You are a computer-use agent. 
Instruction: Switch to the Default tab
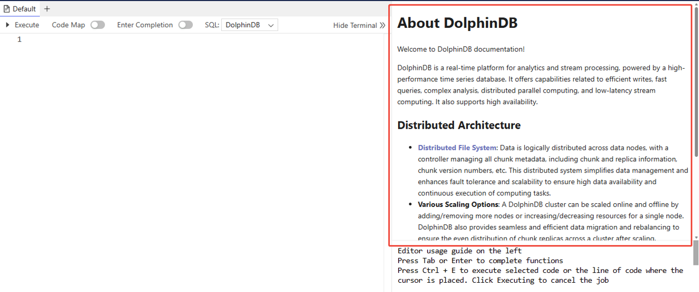coord(24,9)
